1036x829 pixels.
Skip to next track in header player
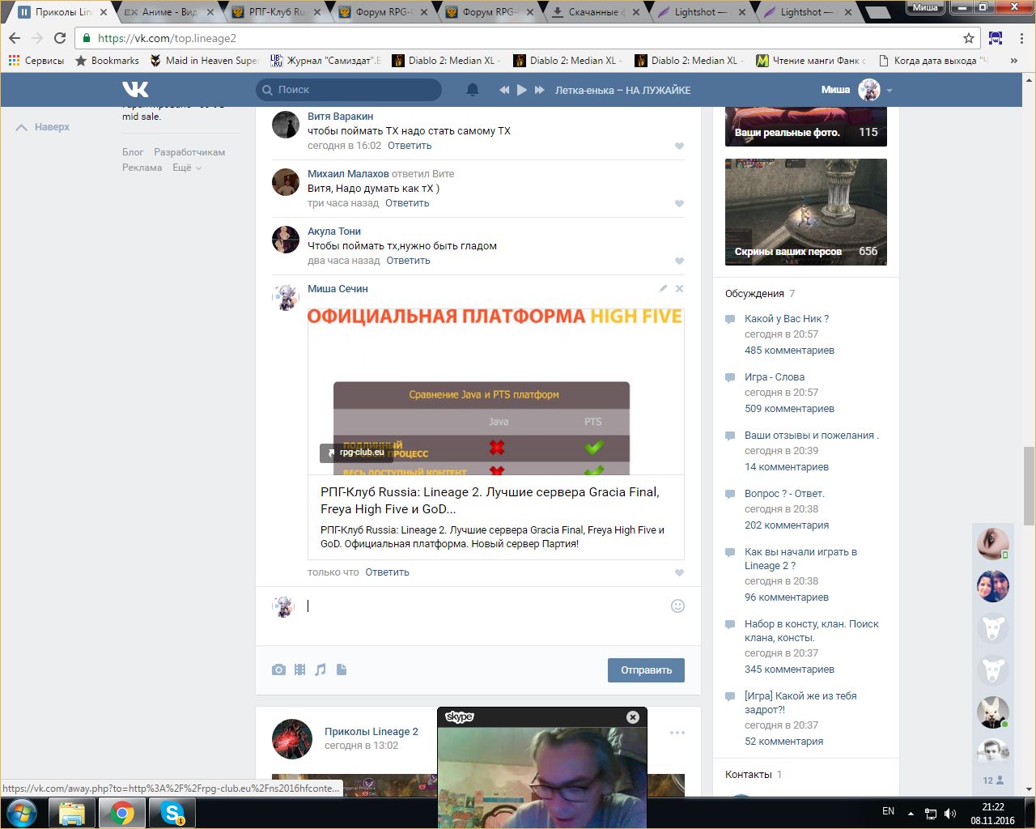540,90
